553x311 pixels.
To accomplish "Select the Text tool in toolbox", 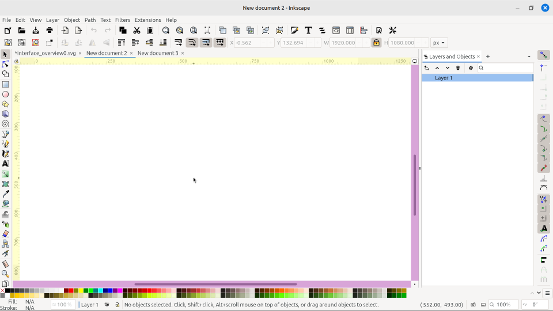I will click(5, 164).
